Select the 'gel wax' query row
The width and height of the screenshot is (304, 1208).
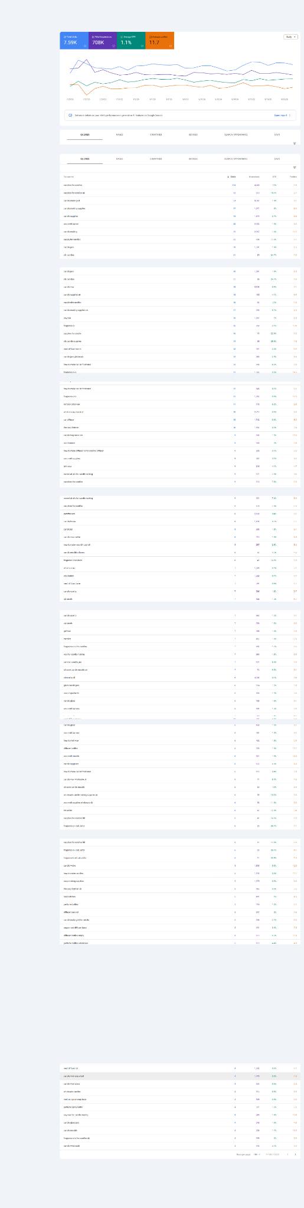[x=180, y=631]
